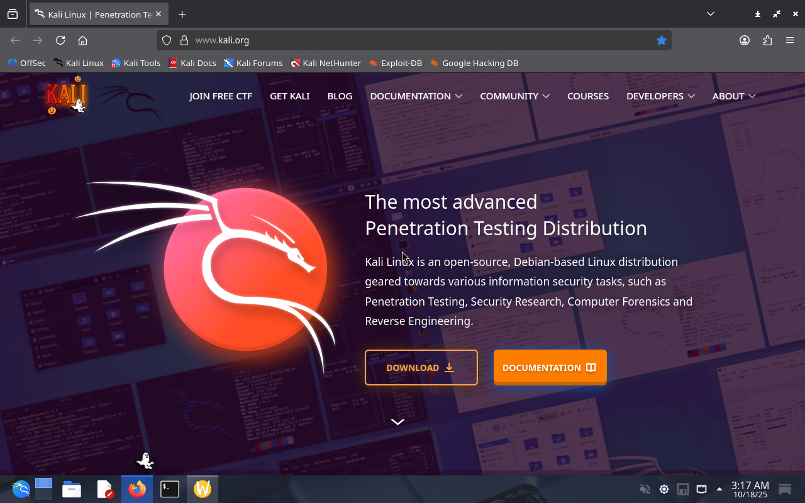Go to the browser home page
The height and width of the screenshot is (503, 805).
click(82, 40)
